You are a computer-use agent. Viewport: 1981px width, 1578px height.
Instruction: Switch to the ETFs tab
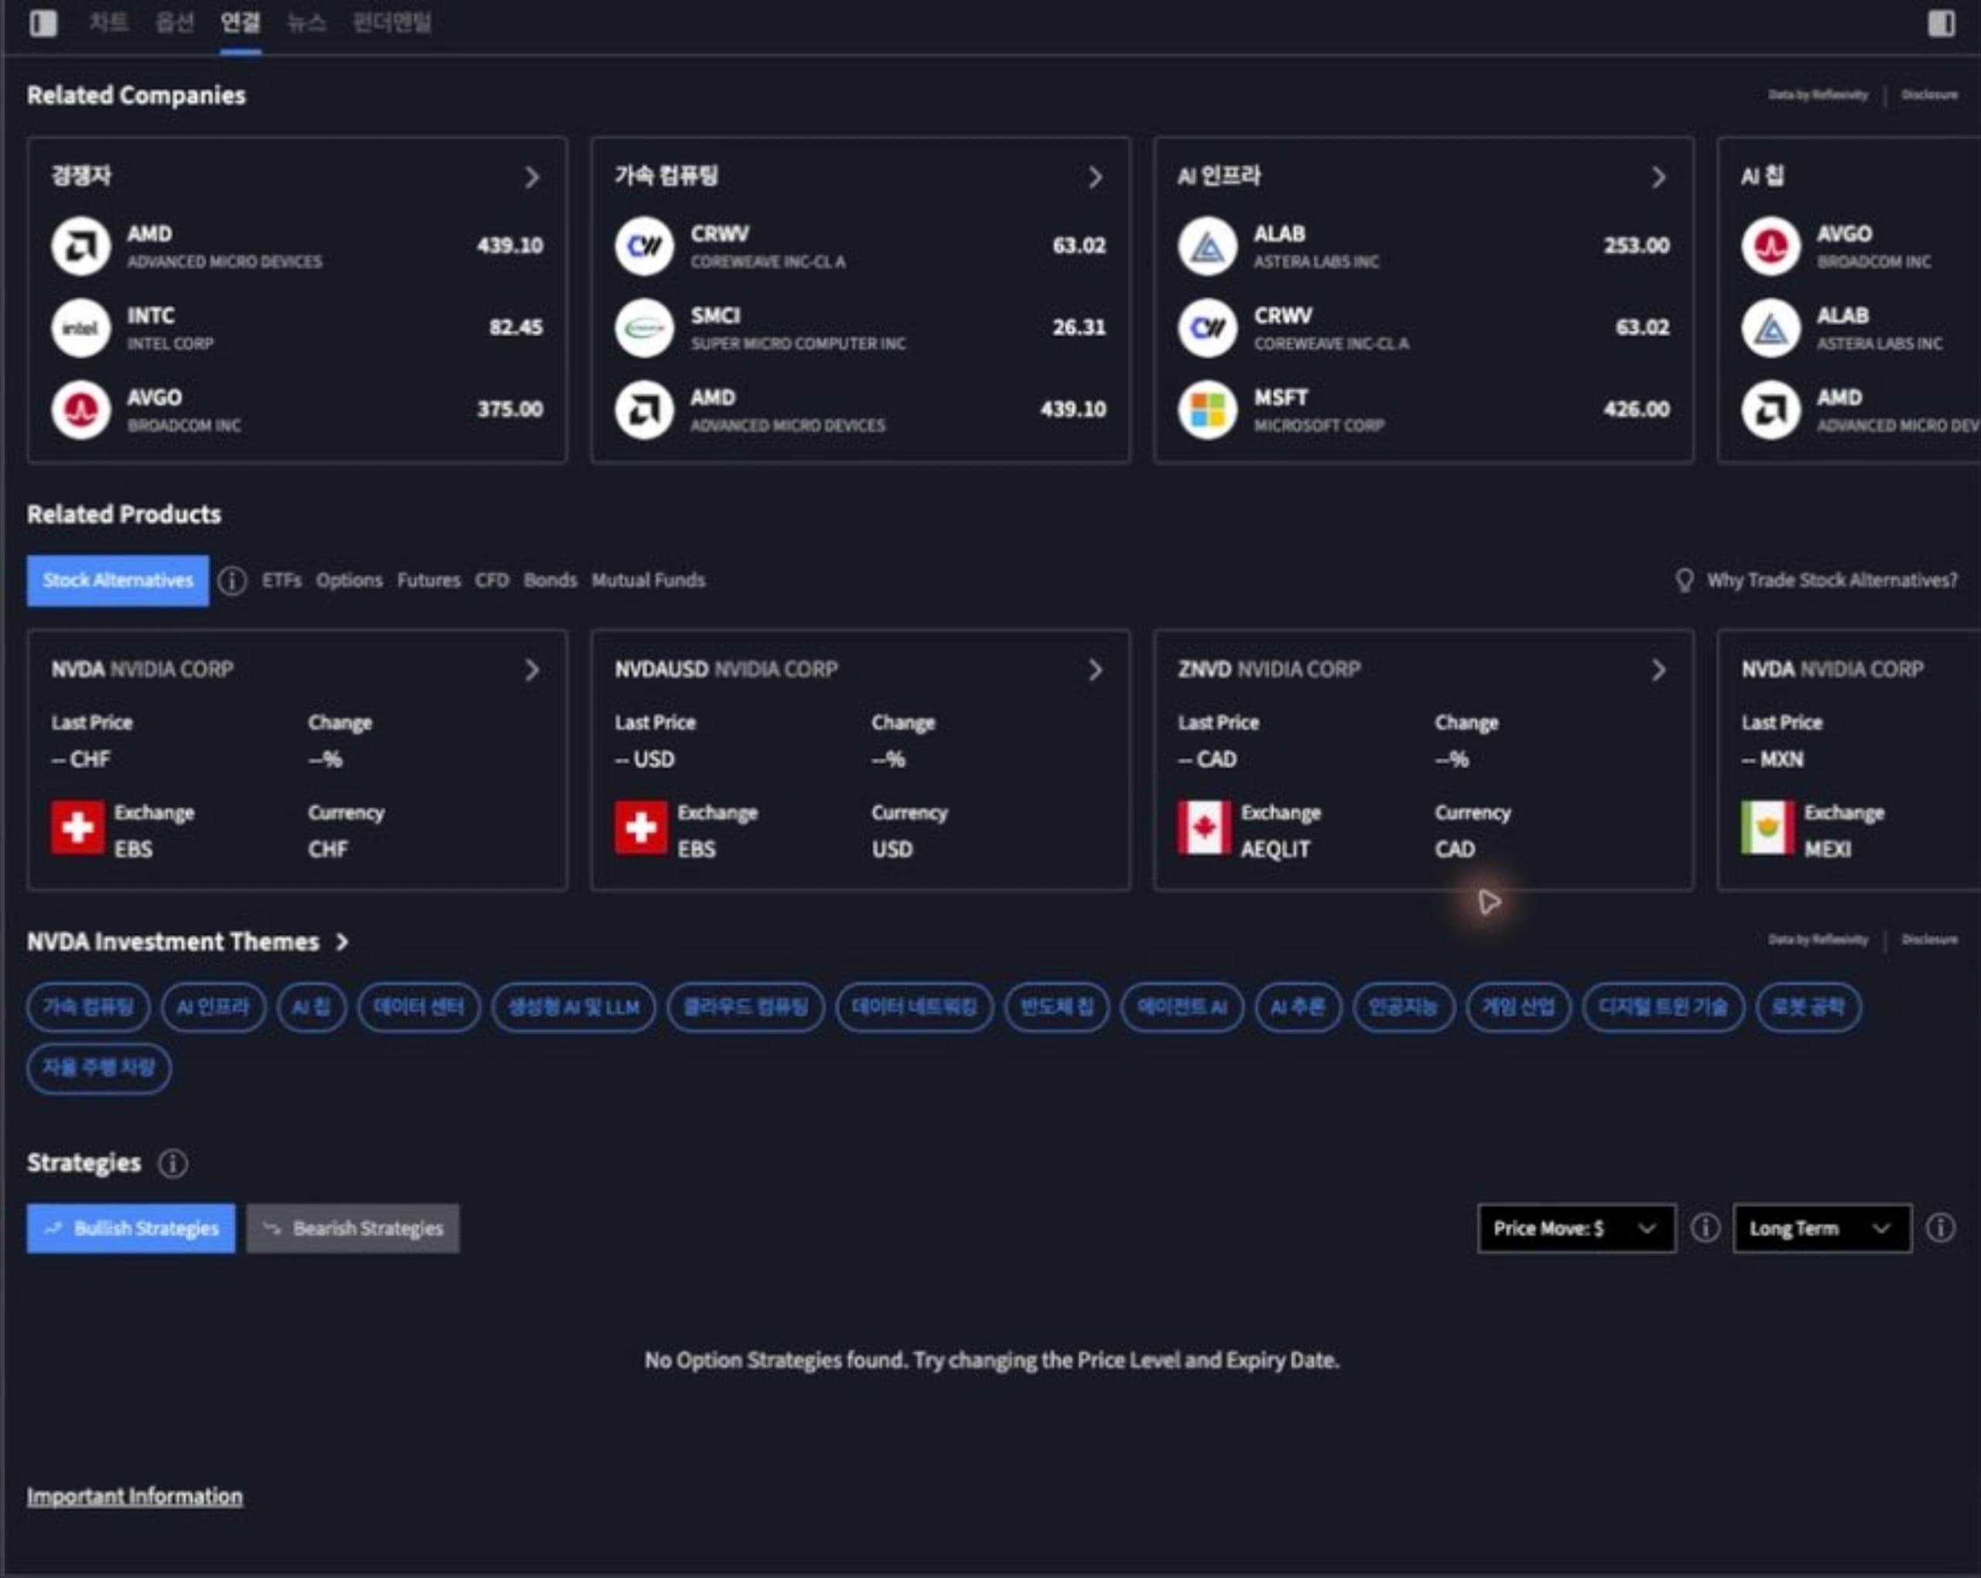click(281, 581)
